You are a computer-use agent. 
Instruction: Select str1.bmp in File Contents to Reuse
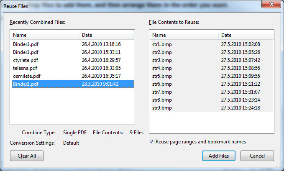coord(162,44)
